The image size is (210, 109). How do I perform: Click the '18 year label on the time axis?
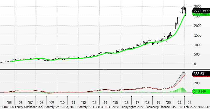click(x=147, y=103)
